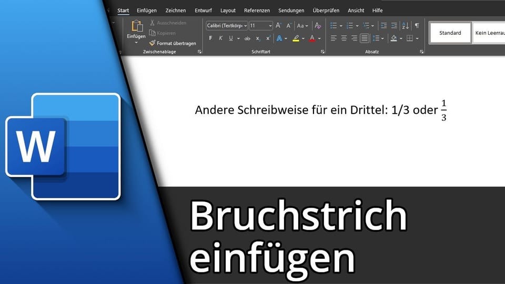The height and width of the screenshot is (284, 505).
Task: Open the Referenzen tab
Action: (x=257, y=11)
